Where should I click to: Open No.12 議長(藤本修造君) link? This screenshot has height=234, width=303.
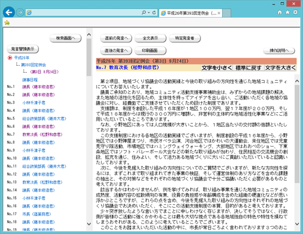[x=38, y=174]
